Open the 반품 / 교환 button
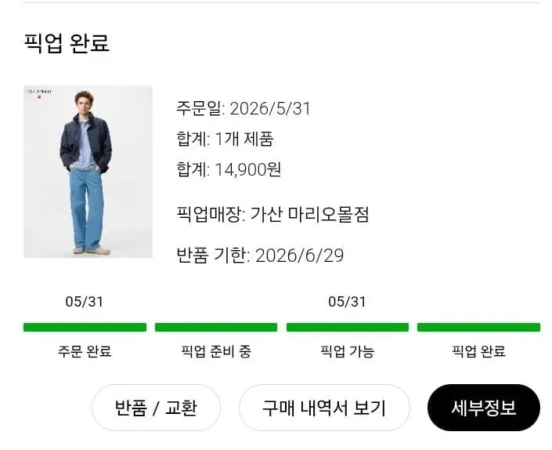This screenshot has width=552, height=450. tap(156, 408)
